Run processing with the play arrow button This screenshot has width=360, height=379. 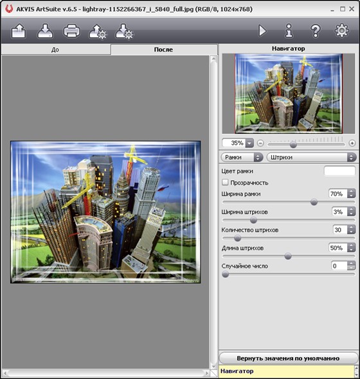pos(262,31)
